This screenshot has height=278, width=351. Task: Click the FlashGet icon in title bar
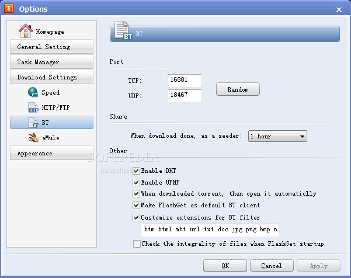coord(9,8)
